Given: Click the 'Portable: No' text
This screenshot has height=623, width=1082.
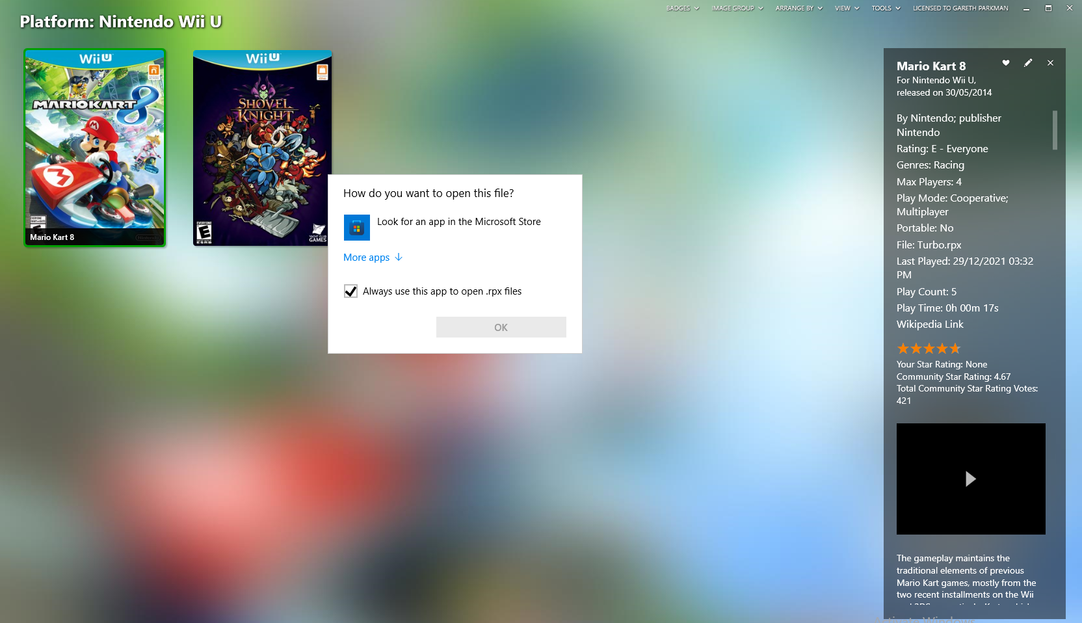Looking at the screenshot, I should 925,228.
